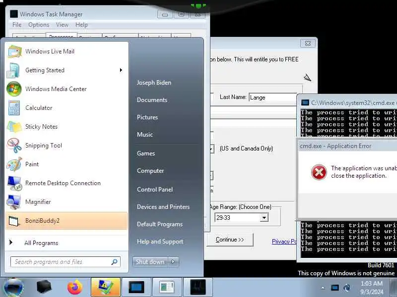The width and height of the screenshot is (397, 297).
Task: Open View menu in Task Manager
Action: 62,25
